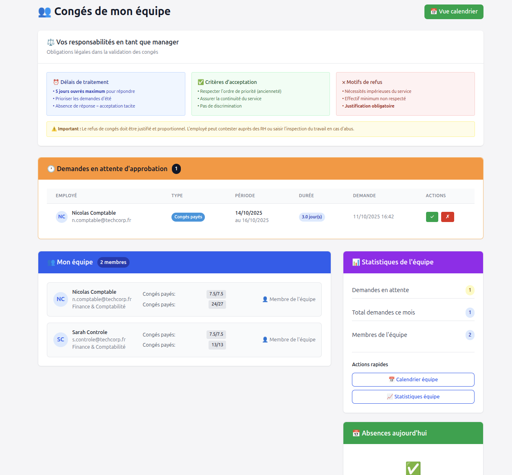Click Nicolas Comptable's 24/27 leave balance

(217, 304)
